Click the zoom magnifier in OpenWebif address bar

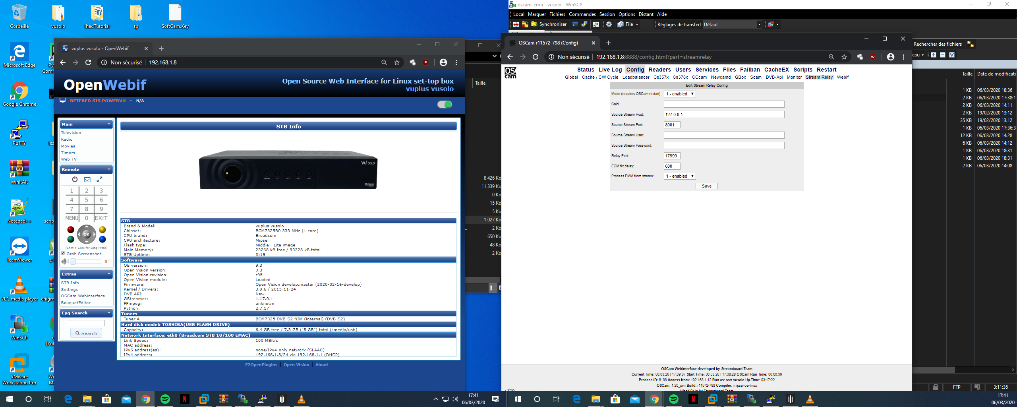pyautogui.click(x=384, y=62)
